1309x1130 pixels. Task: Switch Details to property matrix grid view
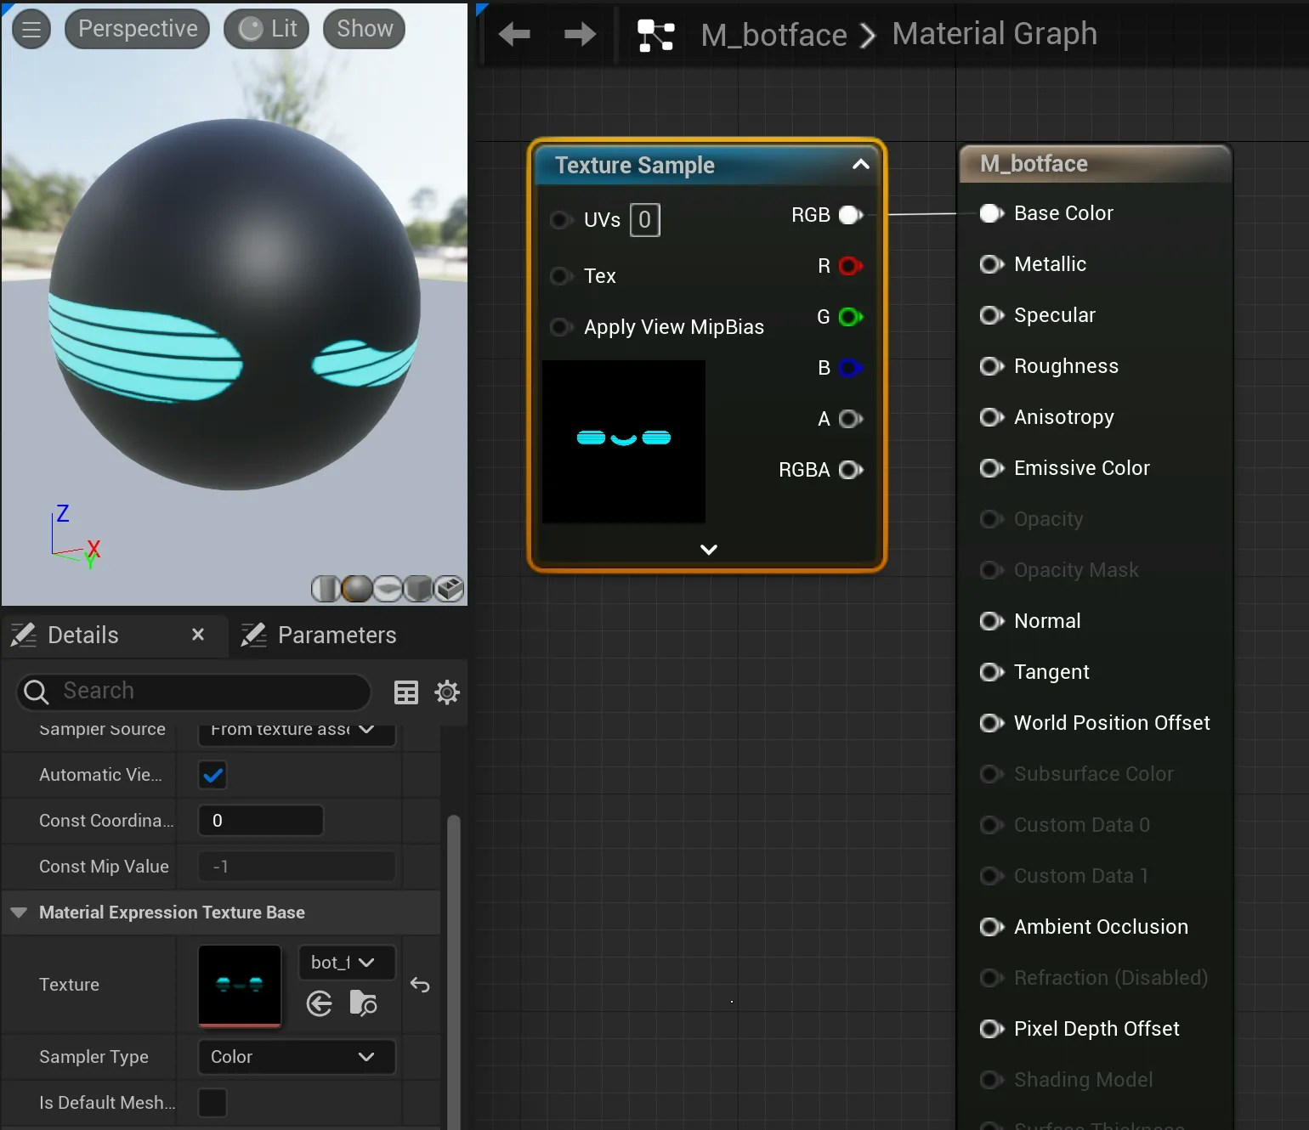(406, 692)
